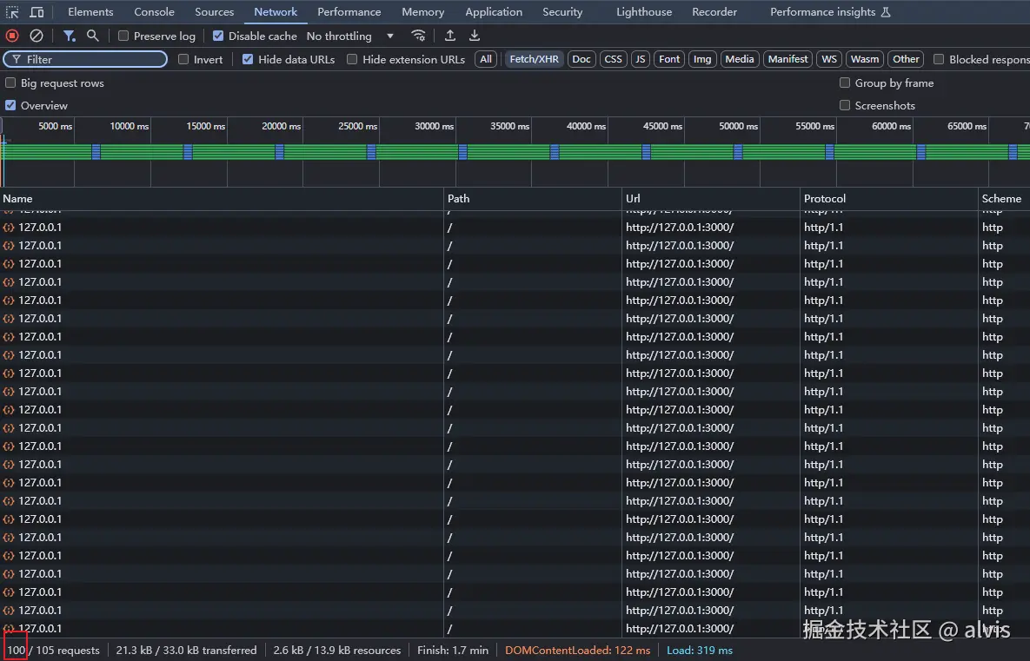Stop recording network log

[x=12, y=36]
